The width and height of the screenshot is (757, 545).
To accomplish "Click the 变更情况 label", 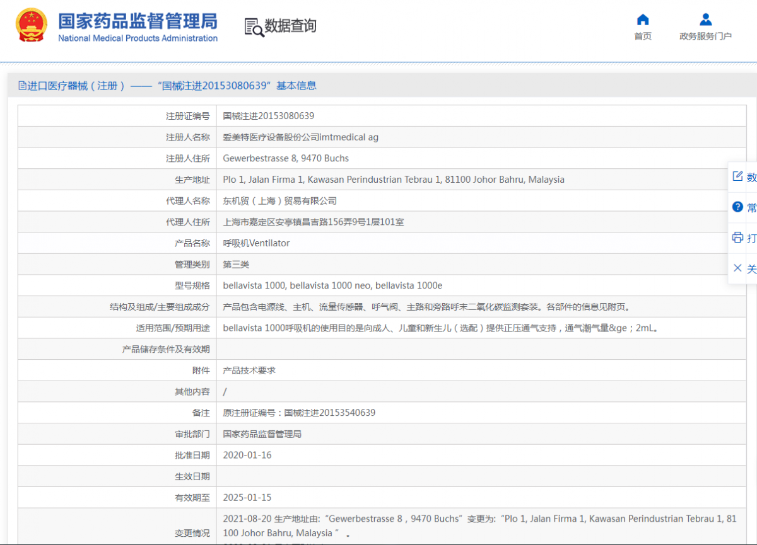I will coord(192,534).
